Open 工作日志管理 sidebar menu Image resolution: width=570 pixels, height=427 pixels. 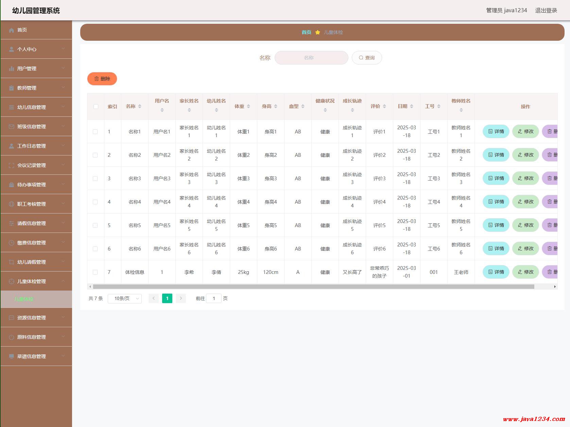36,146
